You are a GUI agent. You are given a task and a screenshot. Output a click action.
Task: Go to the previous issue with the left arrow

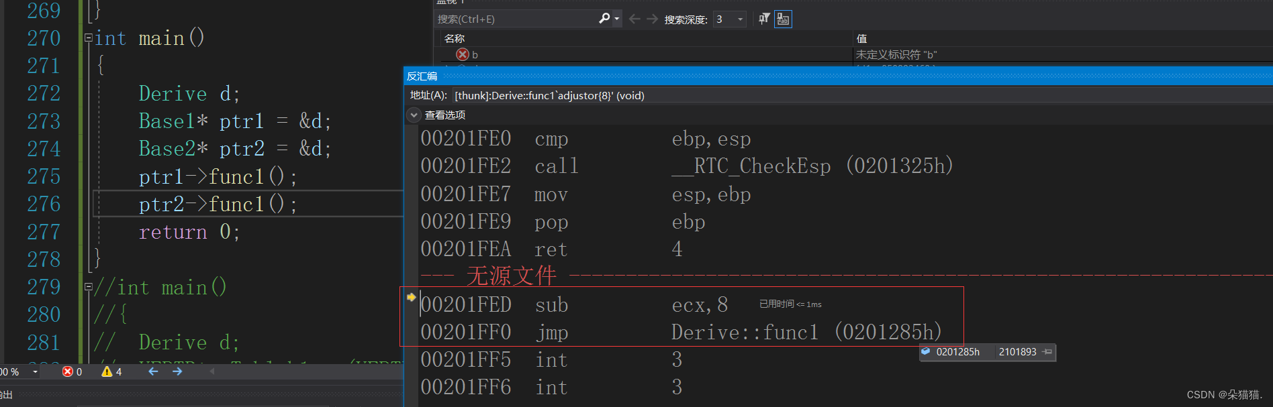pyautogui.click(x=153, y=371)
